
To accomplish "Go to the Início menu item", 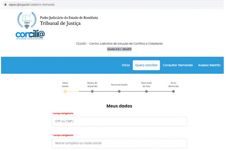I will pyautogui.click(x=126, y=65).
